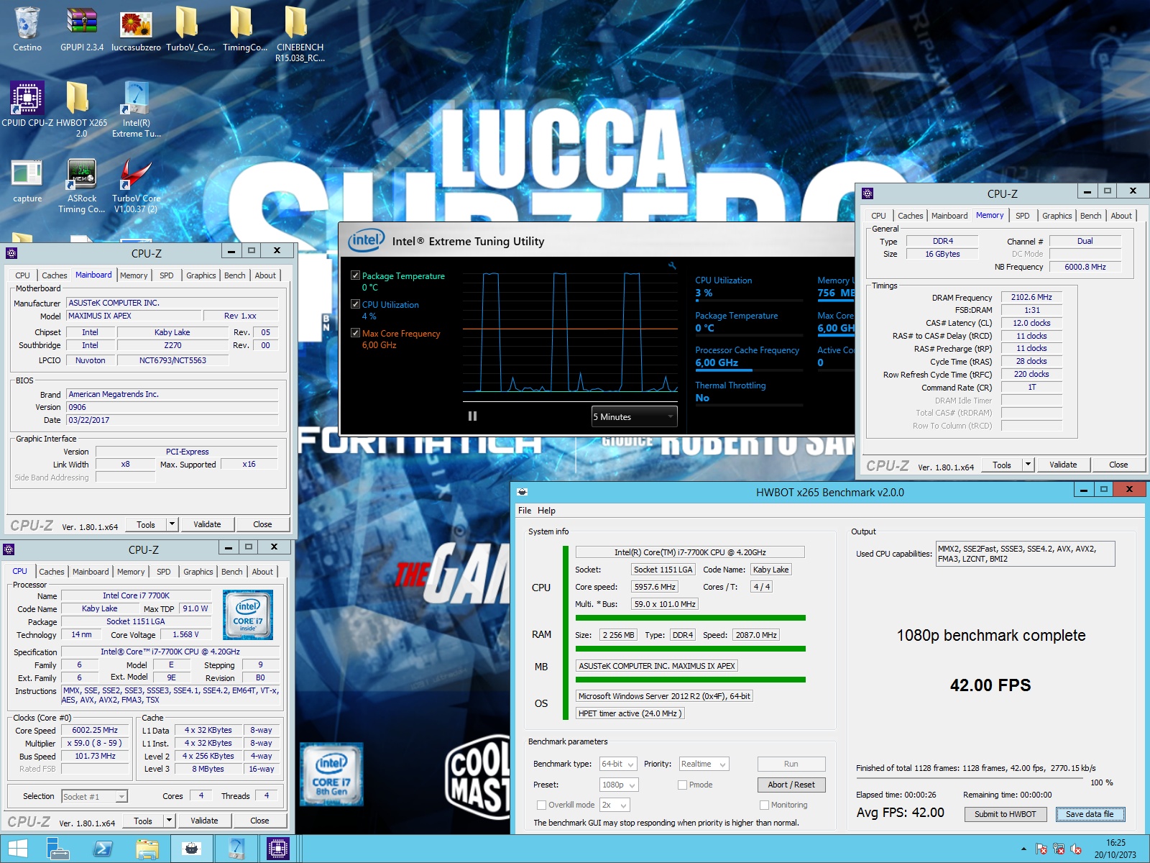Click Validate in CPU-Z Mainboard window
Screen dimensions: 1150x863
point(207,524)
